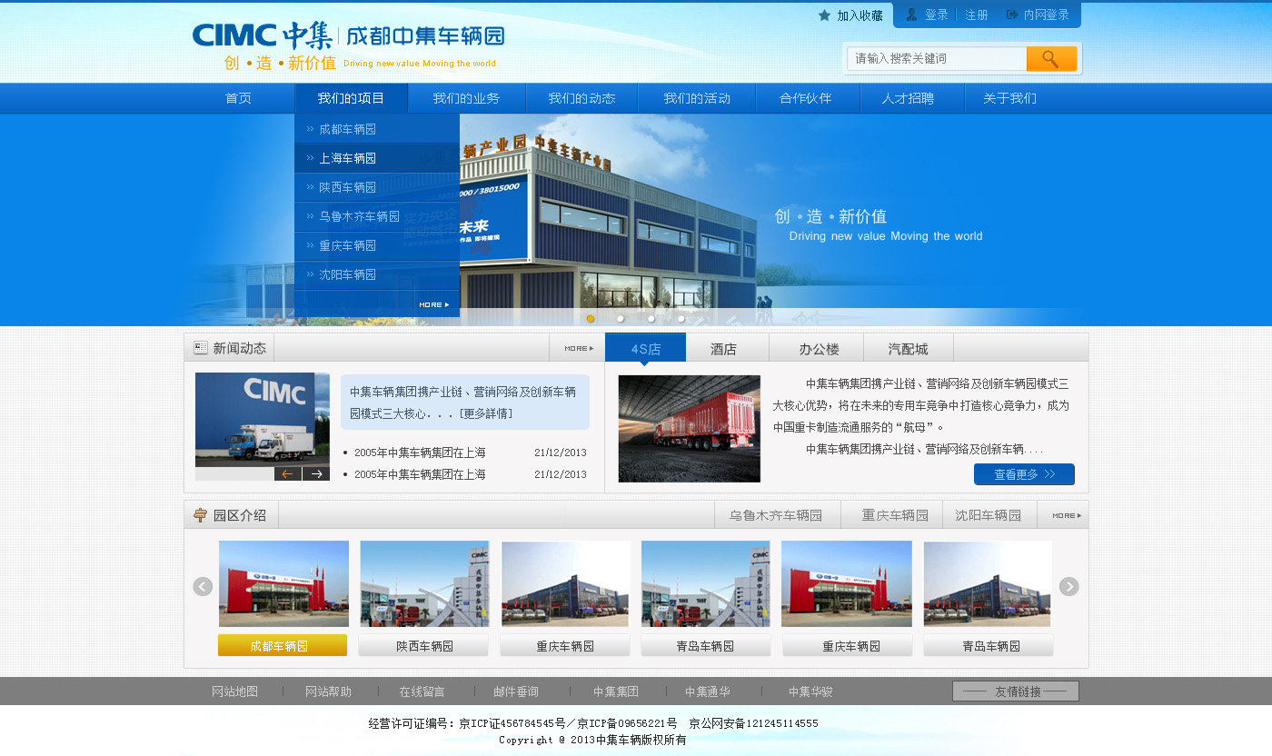
Task: Click the CIMC 中集 logo
Action: pyautogui.click(x=263, y=35)
